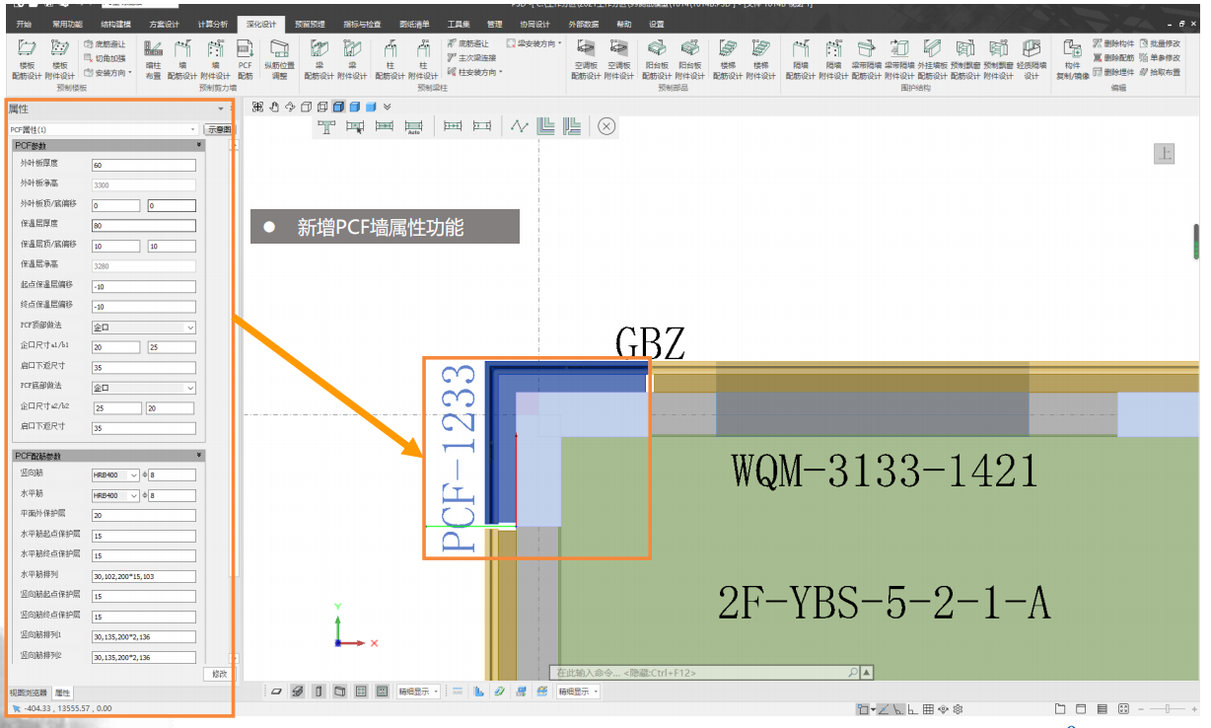Open 楼板配筋设计 tool in ribbon
Image resolution: width=1211 pixels, height=728 pixels.
coord(28,59)
